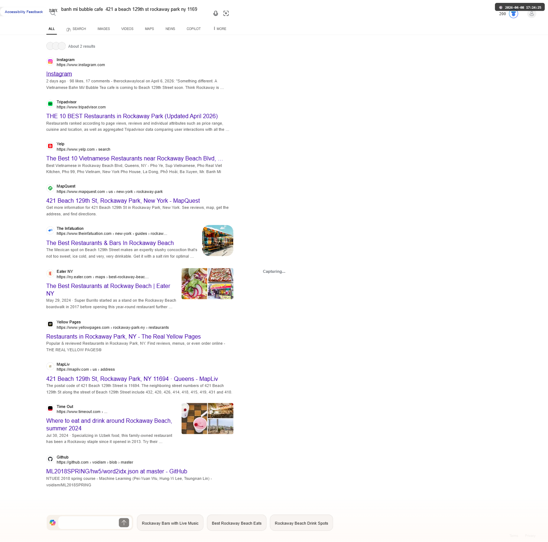Image resolution: width=548 pixels, height=542 pixels.
Task: Click the github.com voidism URL breadcrumb
Action: [95, 463]
